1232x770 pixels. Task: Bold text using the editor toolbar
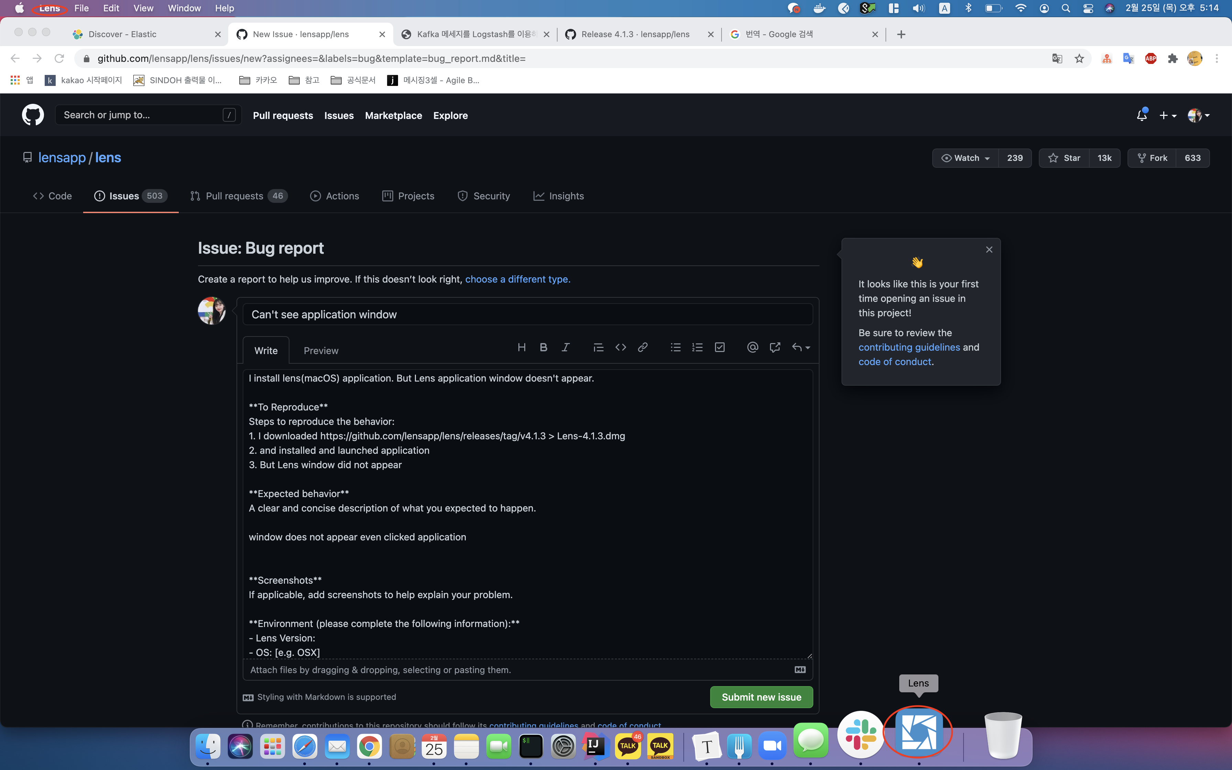(543, 347)
